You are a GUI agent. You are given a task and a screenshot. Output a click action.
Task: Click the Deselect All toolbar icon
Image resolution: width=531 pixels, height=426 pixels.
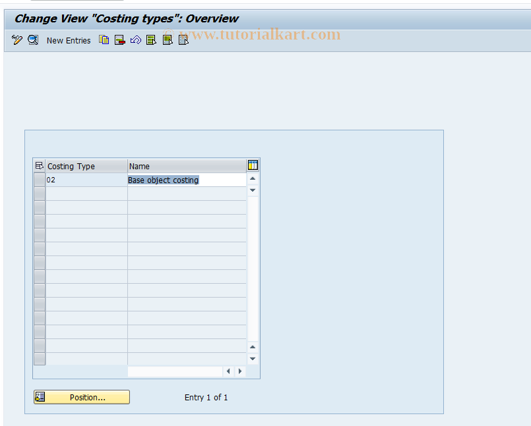coord(183,40)
